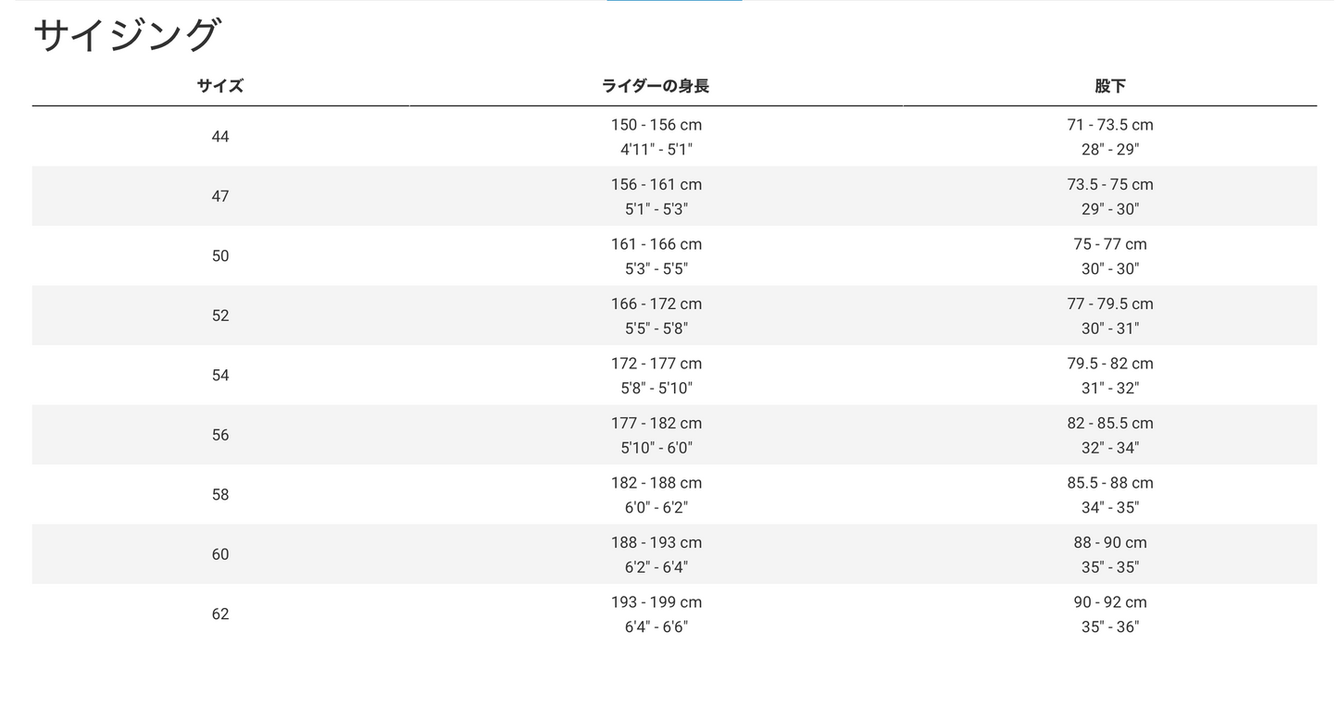Image resolution: width=1338 pixels, height=706 pixels.
Task: Select the 股下 column header
Action: (1109, 86)
